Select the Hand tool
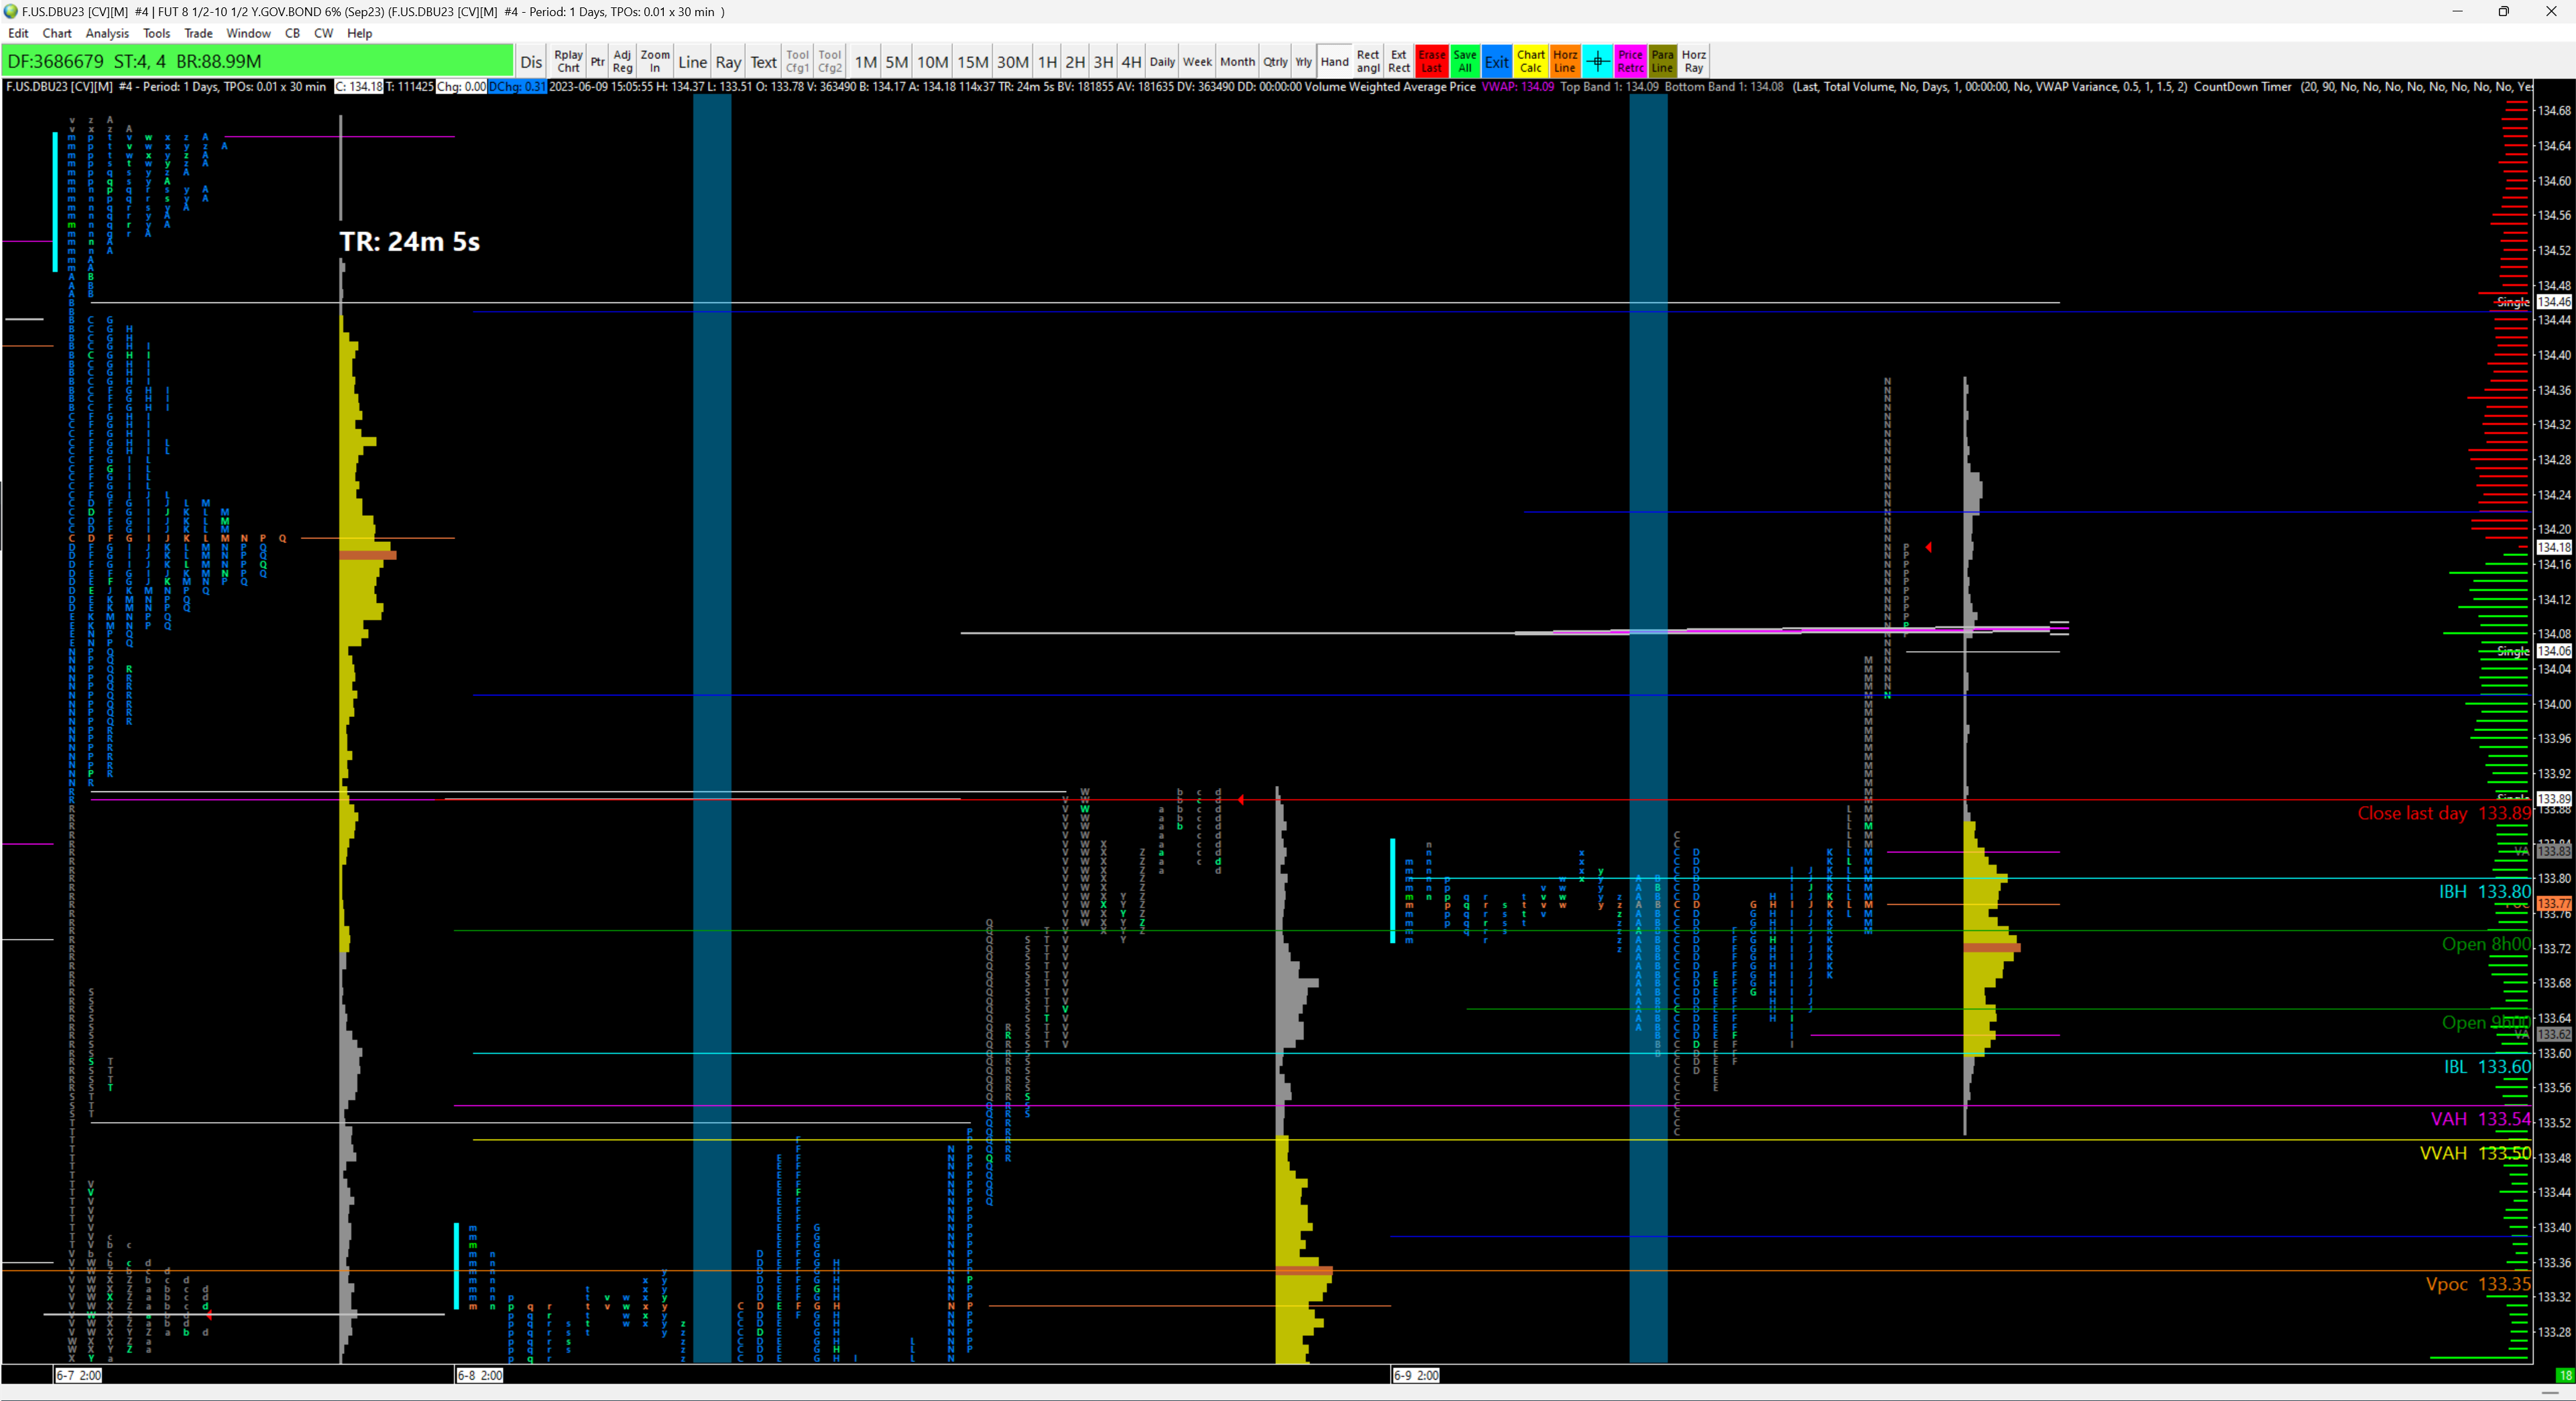Viewport: 2576px width, 1401px height. click(1334, 61)
